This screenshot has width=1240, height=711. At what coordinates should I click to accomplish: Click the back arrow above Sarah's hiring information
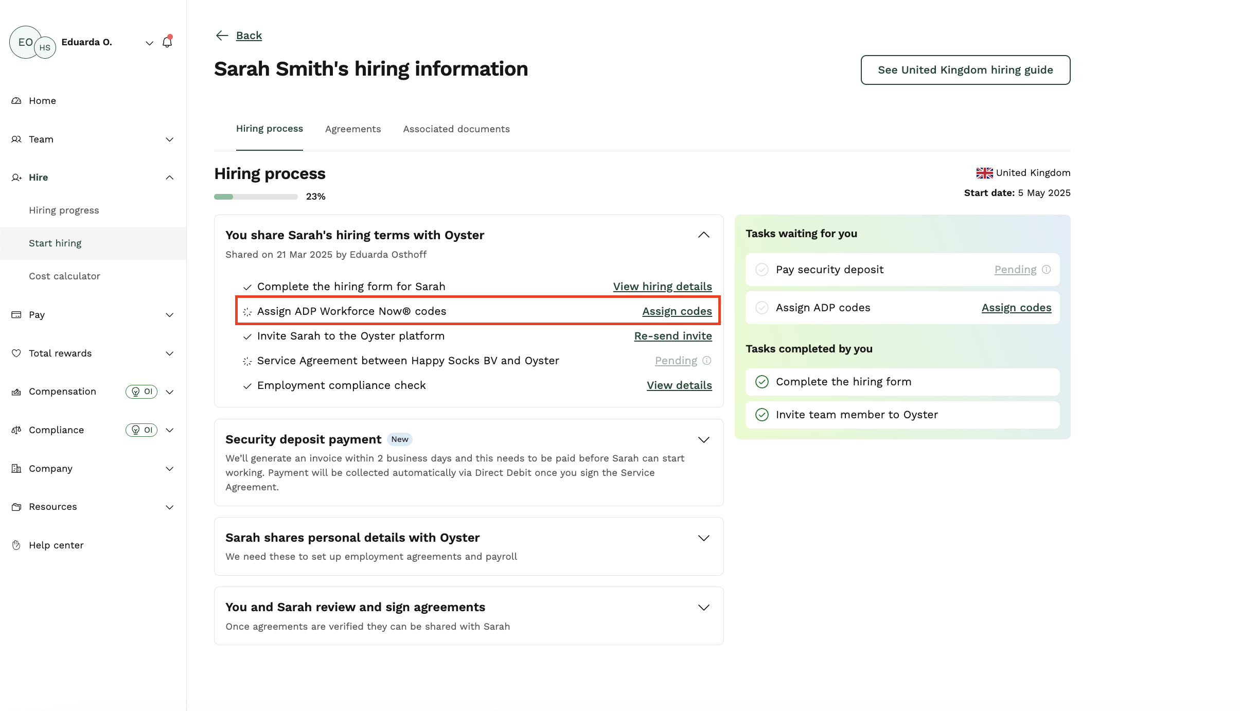click(x=221, y=35)
